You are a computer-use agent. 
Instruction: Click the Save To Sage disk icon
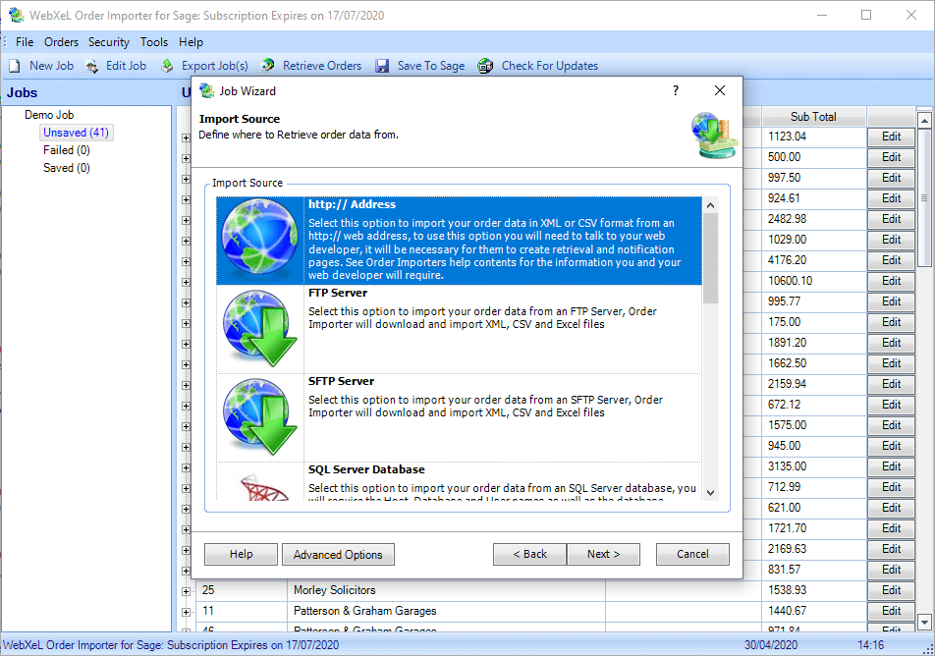pyautogui.click(x=382, y=66)
